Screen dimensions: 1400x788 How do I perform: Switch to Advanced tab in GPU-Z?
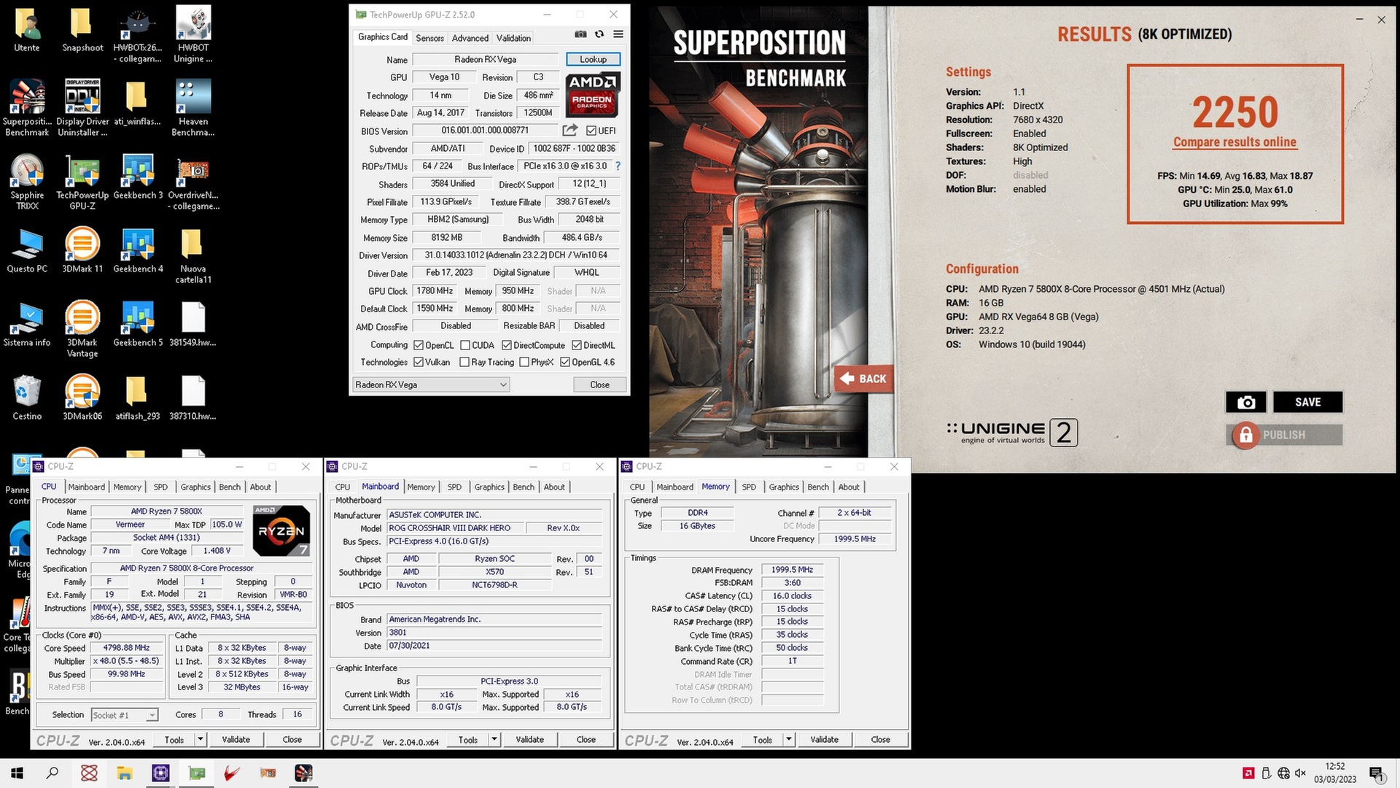tap(470, 38)
